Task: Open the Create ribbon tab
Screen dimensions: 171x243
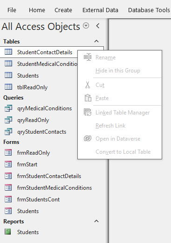Action: 63,10
